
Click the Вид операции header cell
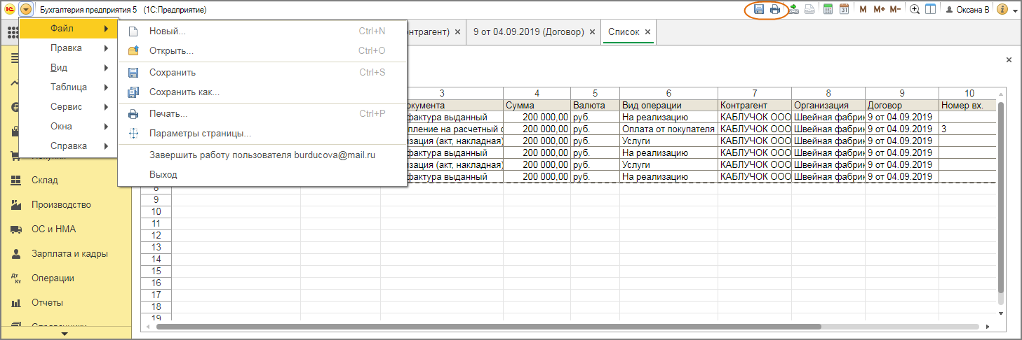coord(668,106)
